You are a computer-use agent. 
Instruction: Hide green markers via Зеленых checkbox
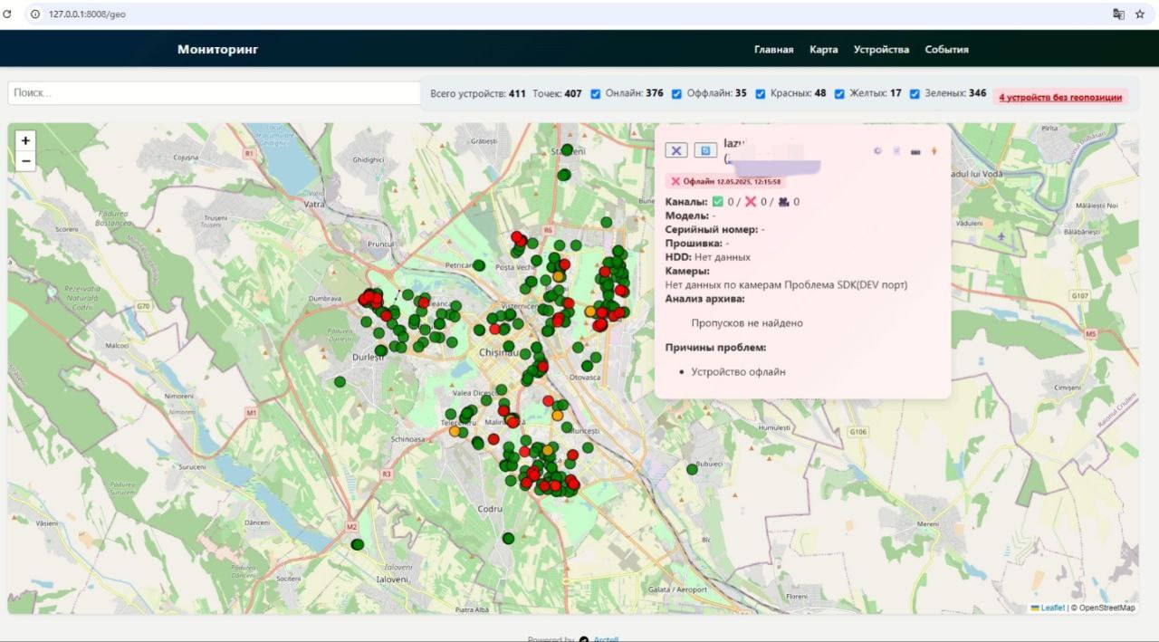pos(915,93)
